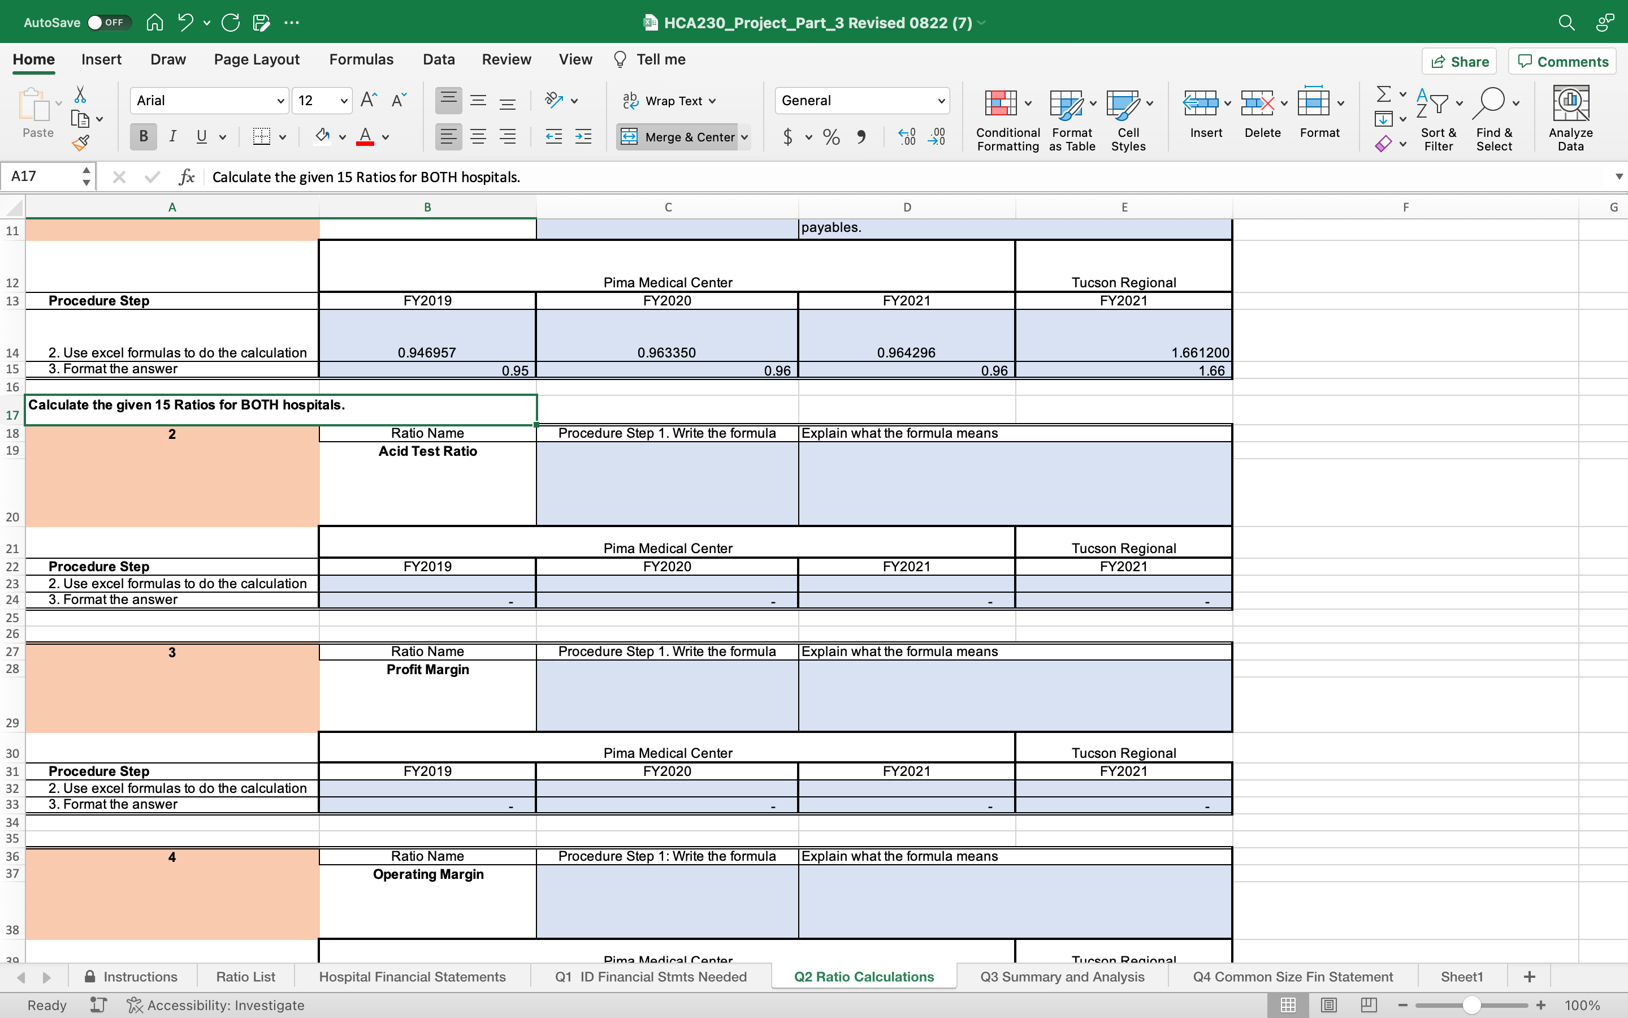The width and height of the screenshot is (1628, 1018).
Task: Click the zoom slider in status bar
Action: click(1471, 1004)
